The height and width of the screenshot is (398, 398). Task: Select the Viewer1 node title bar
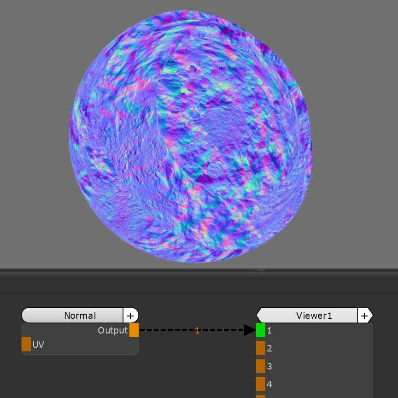[x=309, y=316]
